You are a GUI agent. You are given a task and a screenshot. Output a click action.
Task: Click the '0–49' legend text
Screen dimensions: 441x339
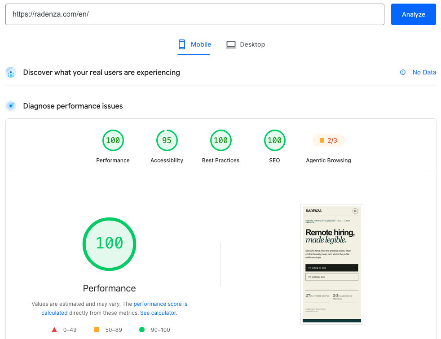70,330
